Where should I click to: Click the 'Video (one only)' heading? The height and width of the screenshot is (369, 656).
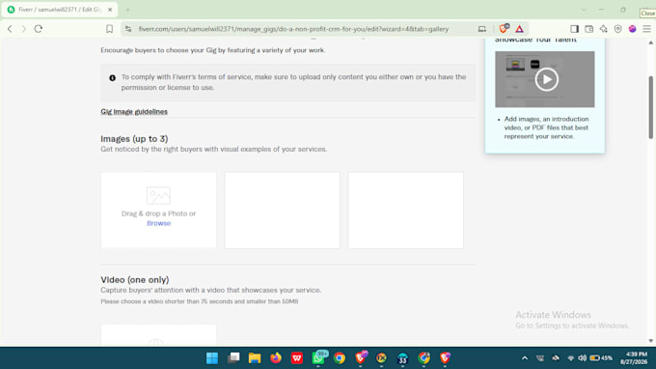click(x=135, y=280)
